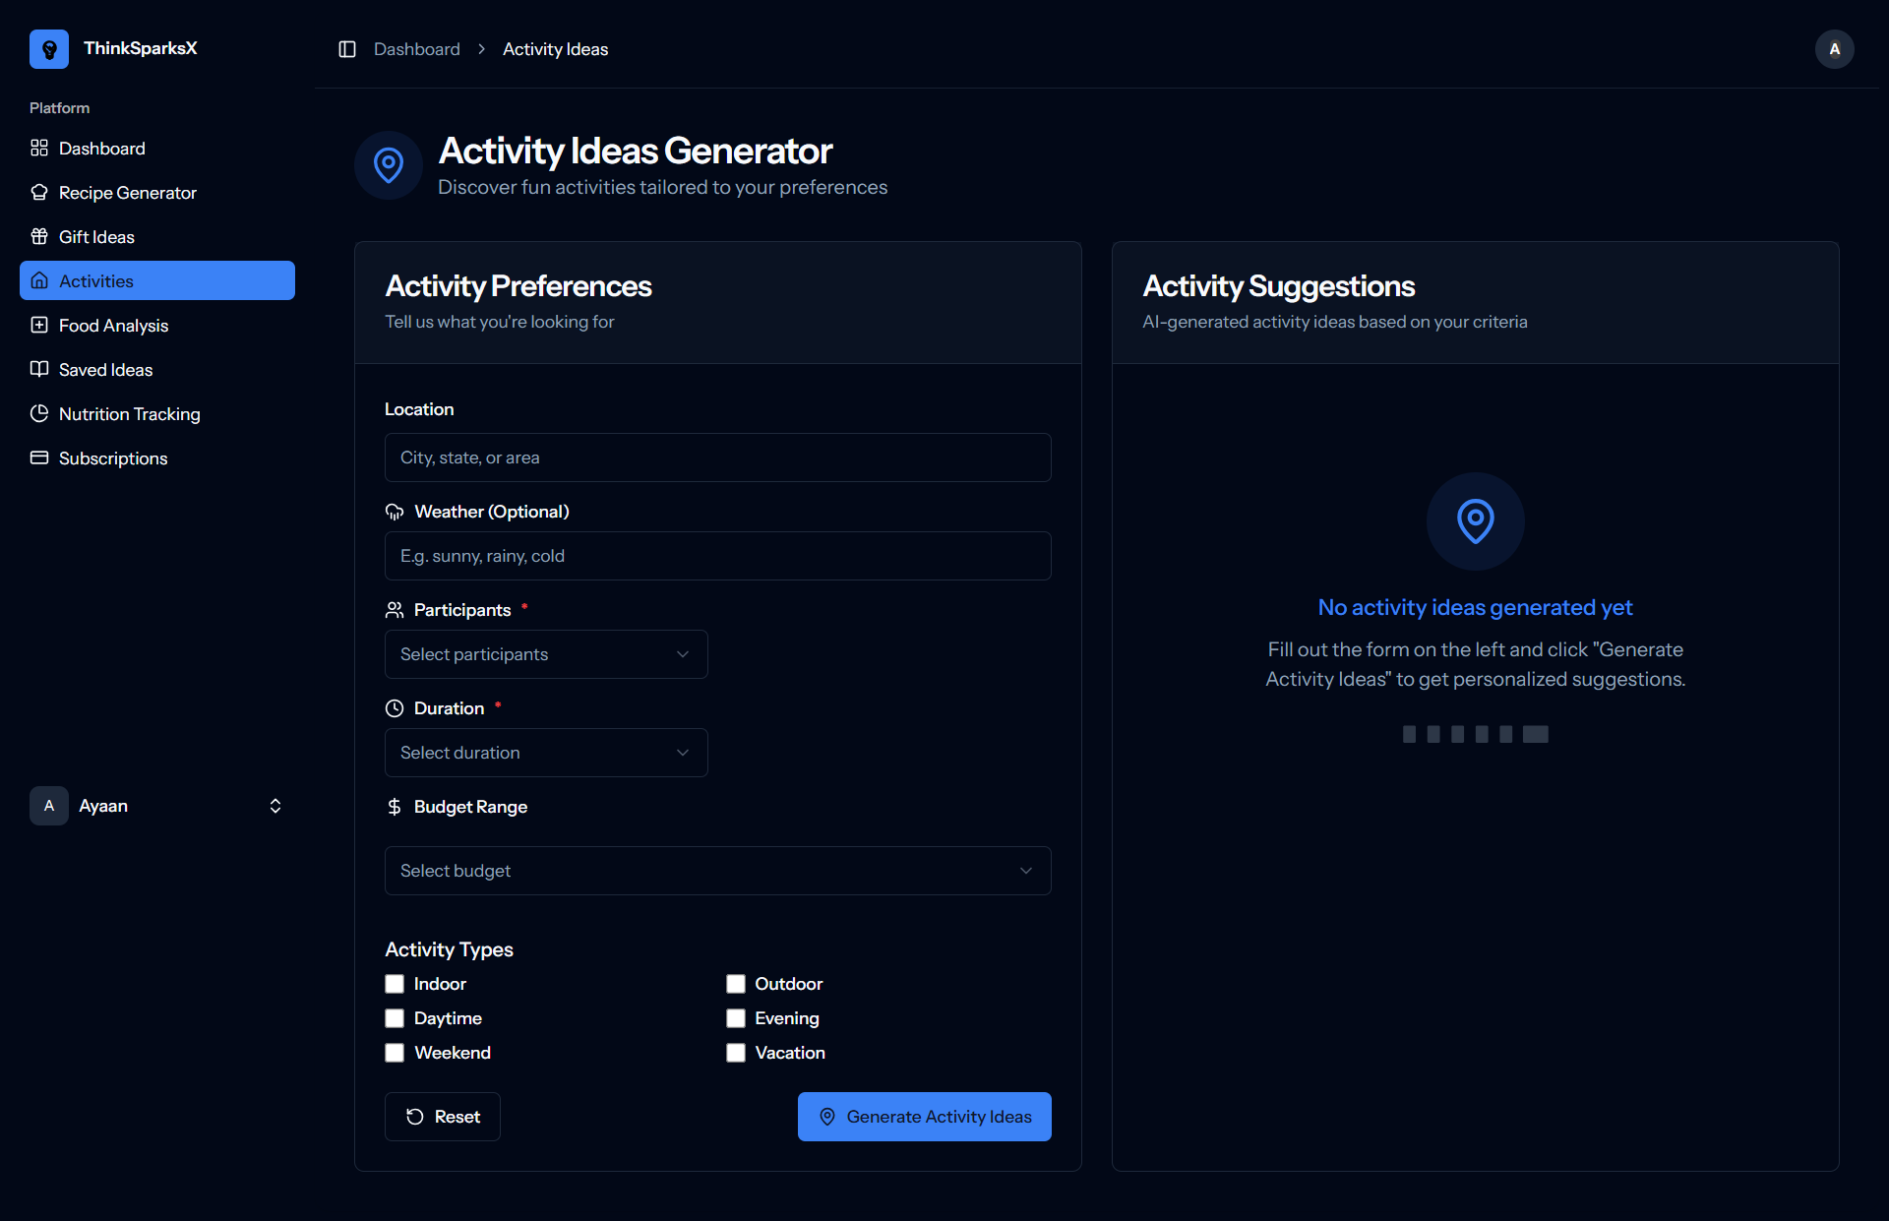Enable the Outdoor checkbox
Image resolution: width=1889 pixels, height=1221 pixels.
pos(736,984)
